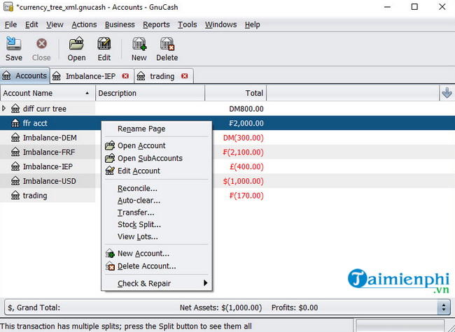The image size is (455, 332).
Task: Close the trading tab with its red X
Action: pos(185,76)
